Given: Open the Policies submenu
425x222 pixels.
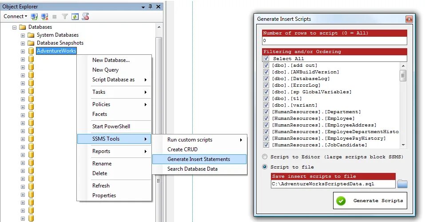Looking at the screenshot, I should (x=114, y=104).
